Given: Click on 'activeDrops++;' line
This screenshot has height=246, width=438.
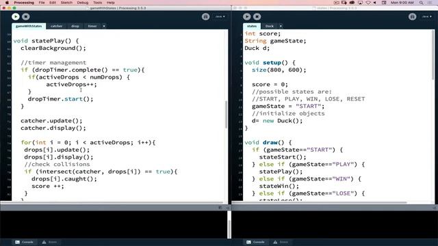Looking at the screenshot, I should (x=71, y=84).
